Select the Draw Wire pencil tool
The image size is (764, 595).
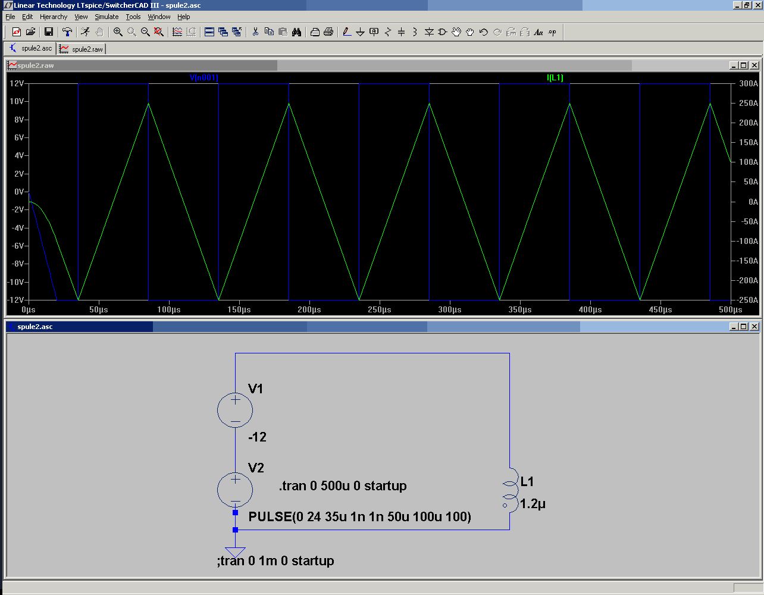(x=347, y=32)
